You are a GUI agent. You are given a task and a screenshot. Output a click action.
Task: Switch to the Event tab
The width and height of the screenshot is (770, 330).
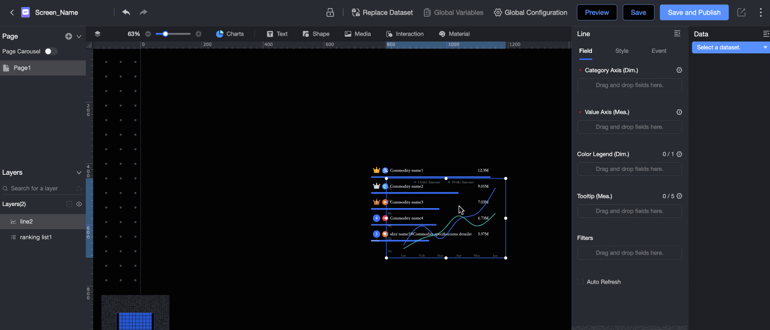point(659,51)
